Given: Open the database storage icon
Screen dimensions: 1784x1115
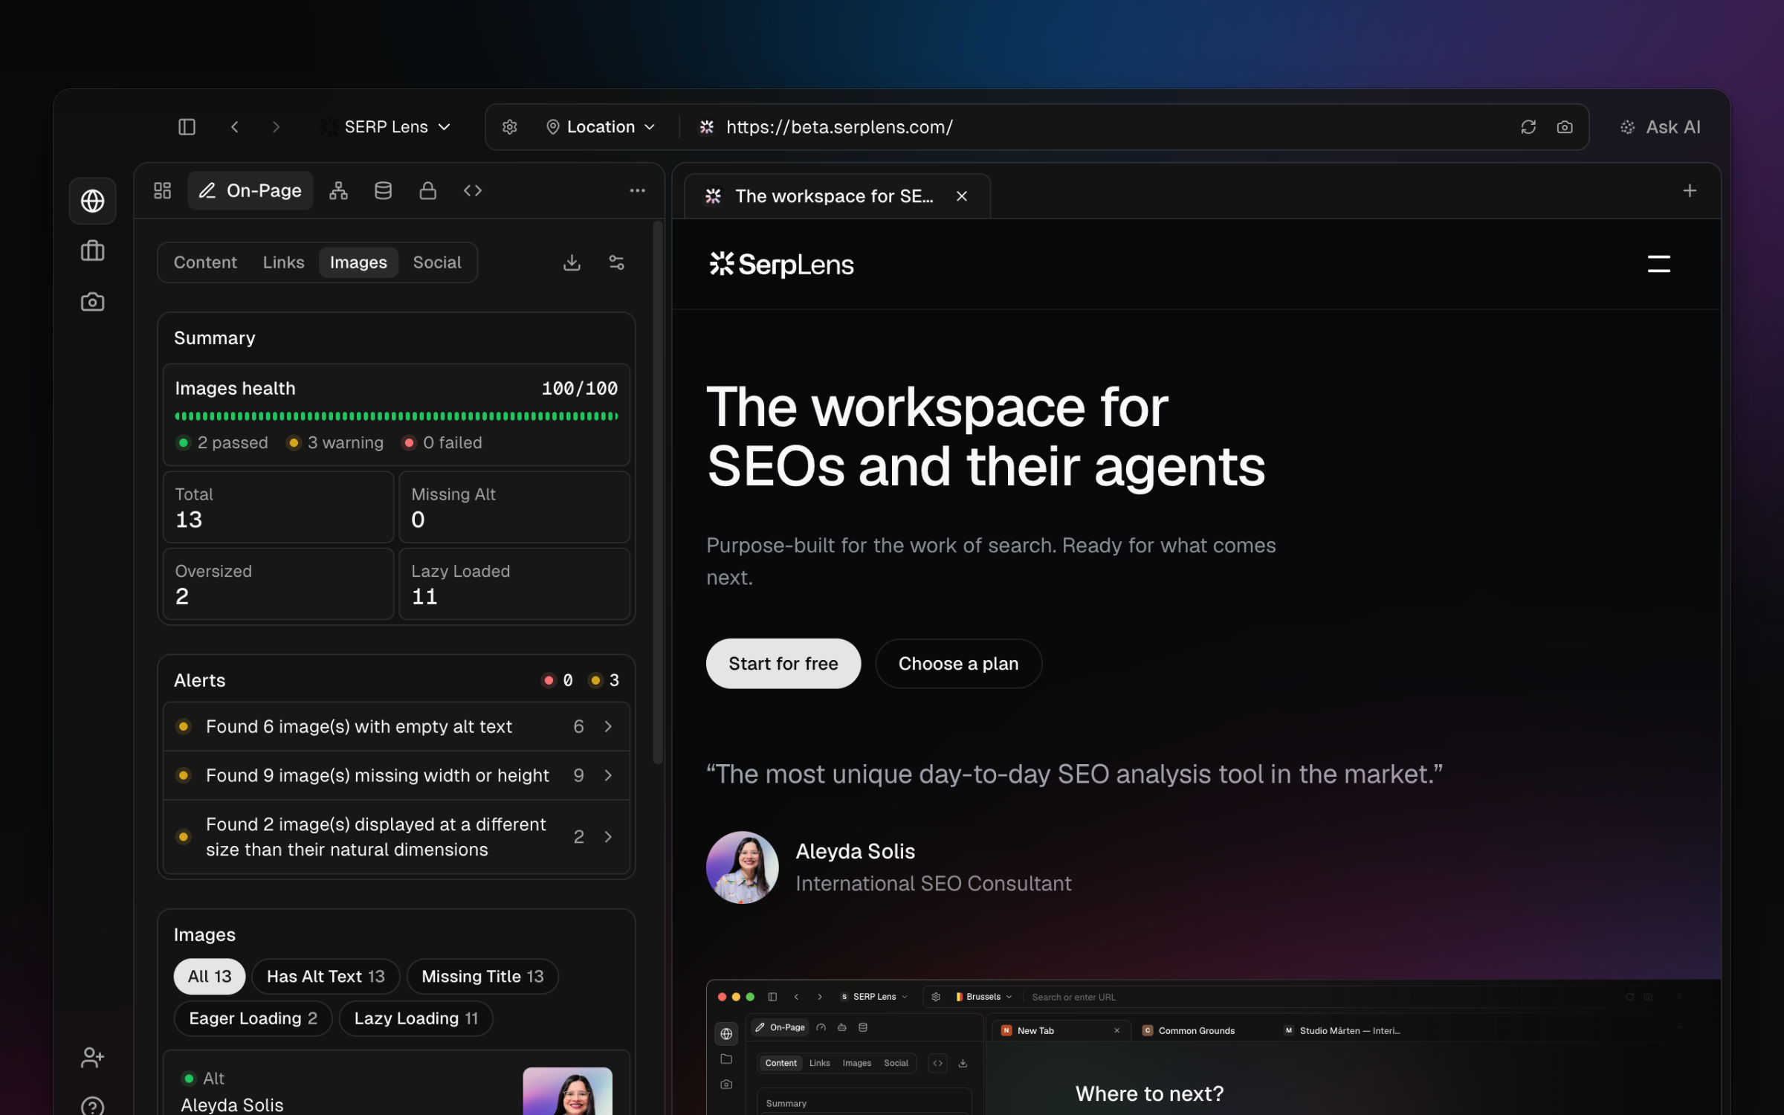Looking at the screenshot, I should [x=384, y=191].
